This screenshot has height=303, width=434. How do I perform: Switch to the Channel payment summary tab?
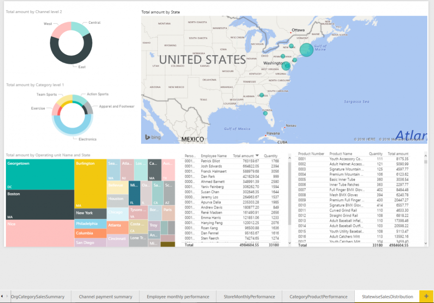pyautogui.click(x=105, y=296)
